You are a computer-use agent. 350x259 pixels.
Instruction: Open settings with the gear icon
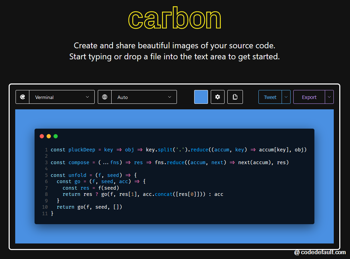tap(218, 97)
